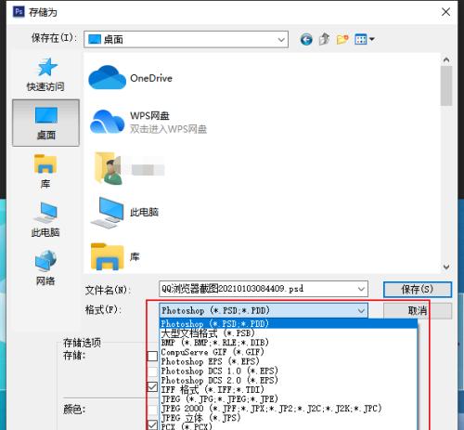Select 库 in the left sidebar
This screenshot has height=430, width=464.
click(45, 171)
